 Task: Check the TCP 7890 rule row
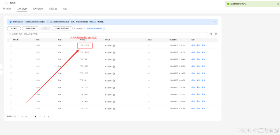(11, 66)
